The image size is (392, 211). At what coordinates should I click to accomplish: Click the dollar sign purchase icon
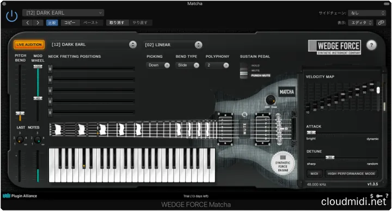(x=372, y=196)
